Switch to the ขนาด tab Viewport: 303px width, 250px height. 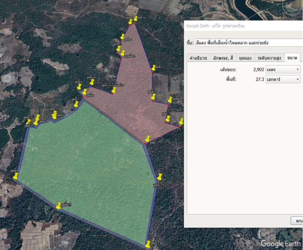[x=292, y=57]
